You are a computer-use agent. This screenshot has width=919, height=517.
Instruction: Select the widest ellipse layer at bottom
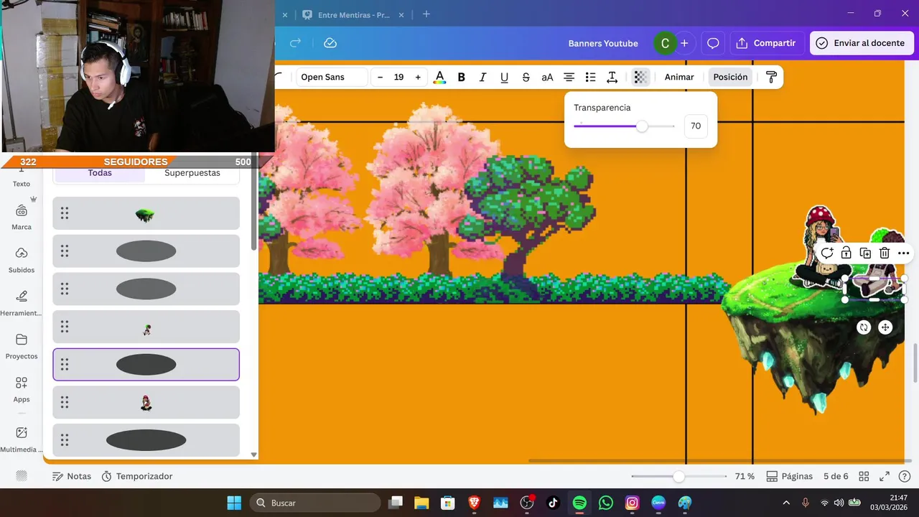click(146, 440)
